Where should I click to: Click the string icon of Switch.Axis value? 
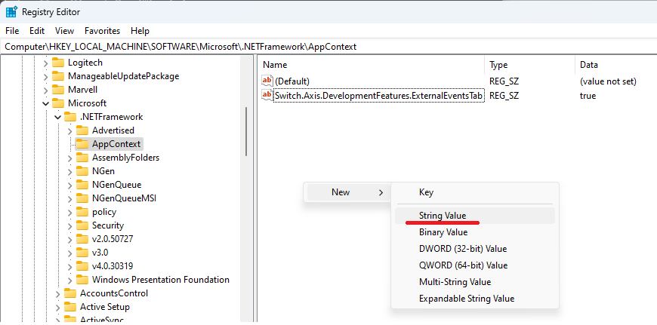click(267, 95)
